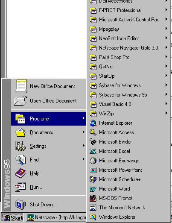The width and height of the screenshot is (172, 223).
Task: Open the Microsoft Schedule+ icon
Action: click(x=93, y=179)
